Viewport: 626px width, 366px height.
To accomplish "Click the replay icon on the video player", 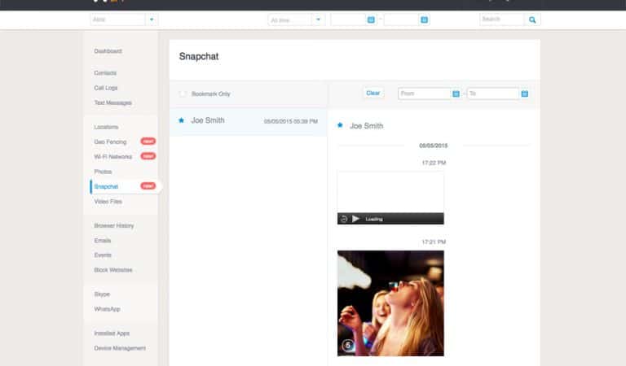I will tap(344, 219).
